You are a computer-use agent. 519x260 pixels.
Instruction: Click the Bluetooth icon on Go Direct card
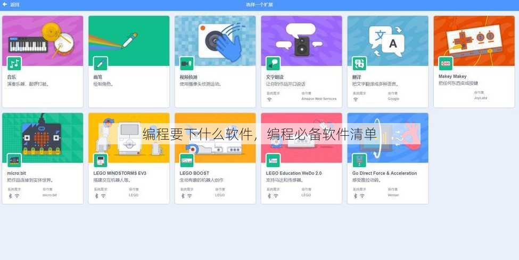356,196
